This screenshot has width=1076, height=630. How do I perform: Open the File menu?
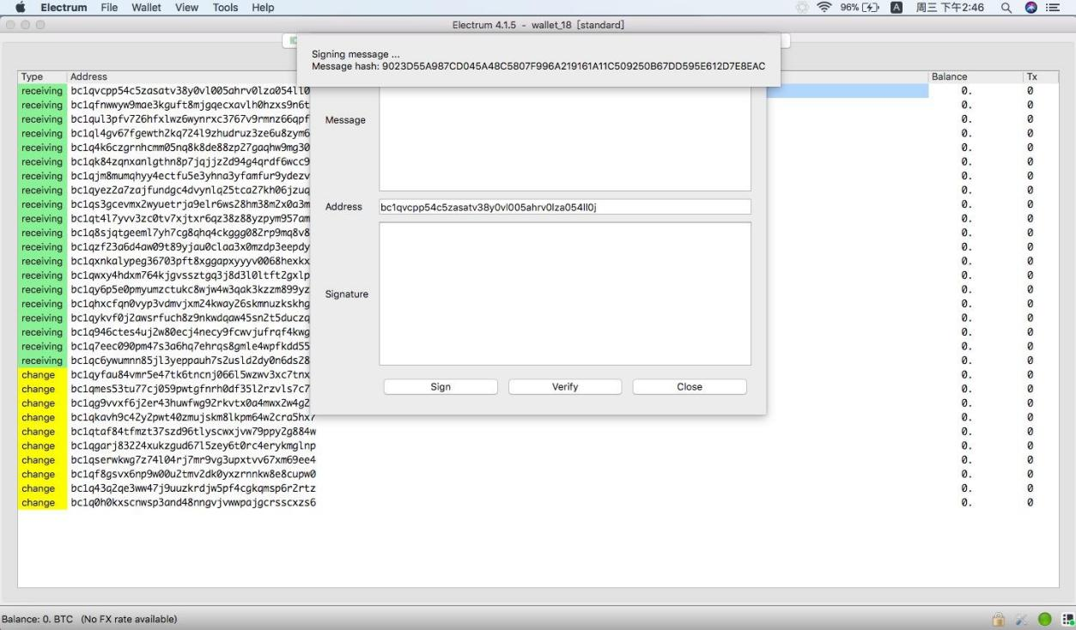(x=110, y=8)
